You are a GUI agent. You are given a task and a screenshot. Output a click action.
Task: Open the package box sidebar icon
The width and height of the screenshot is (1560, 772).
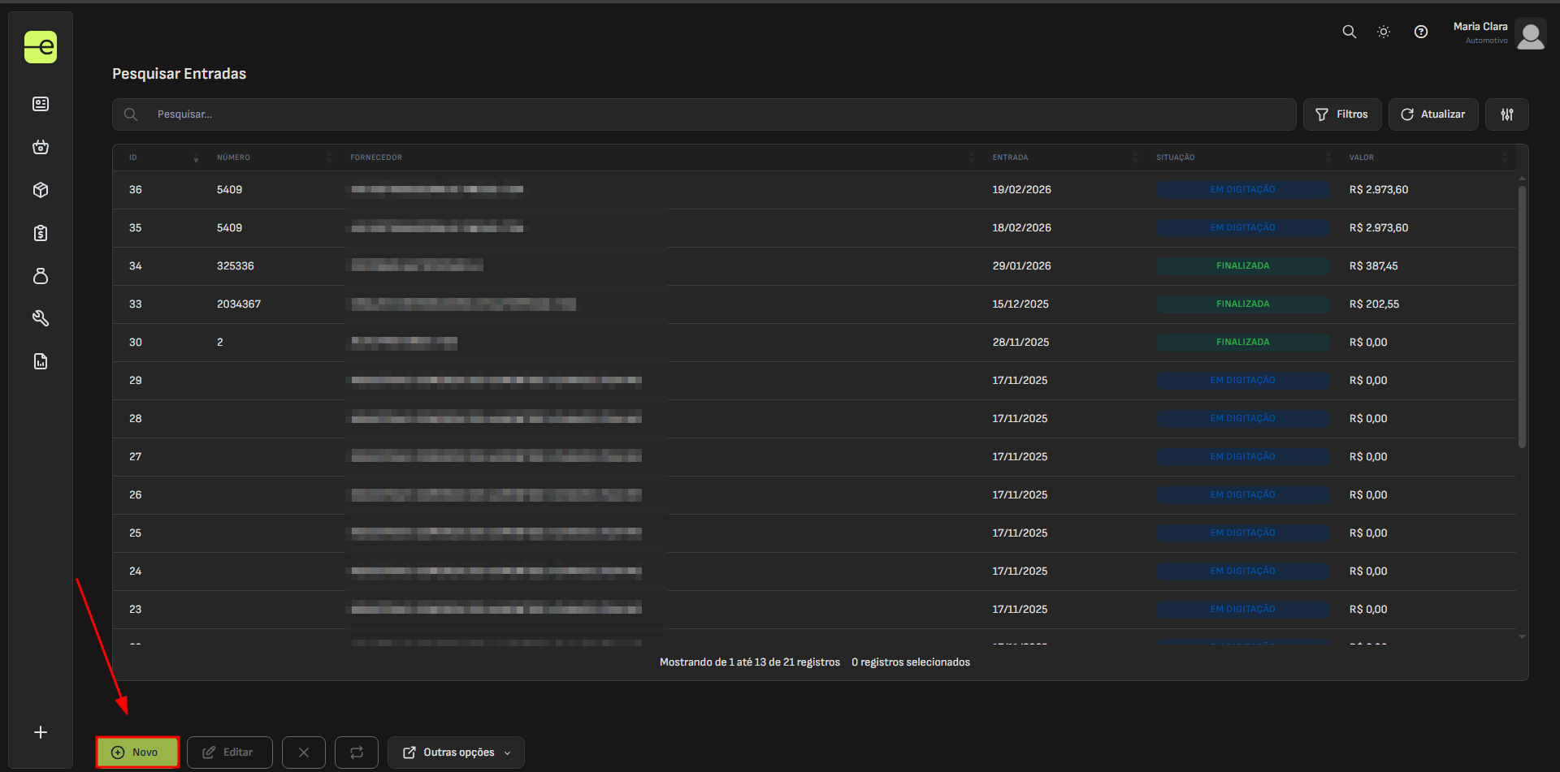click(41, 190)
